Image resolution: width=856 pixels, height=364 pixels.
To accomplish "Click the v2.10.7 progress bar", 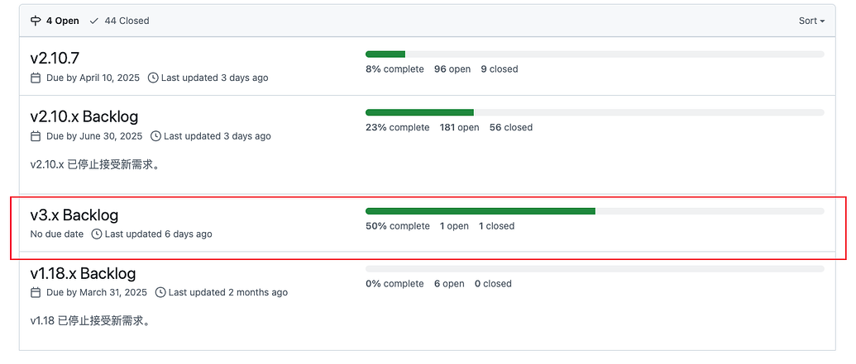I will click(594, 54).
